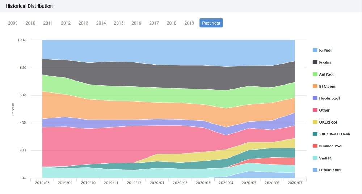Open the 2009 year tab
Image resolution: width=362 pixels, height=194 pixels.
(x=13, y=23)
